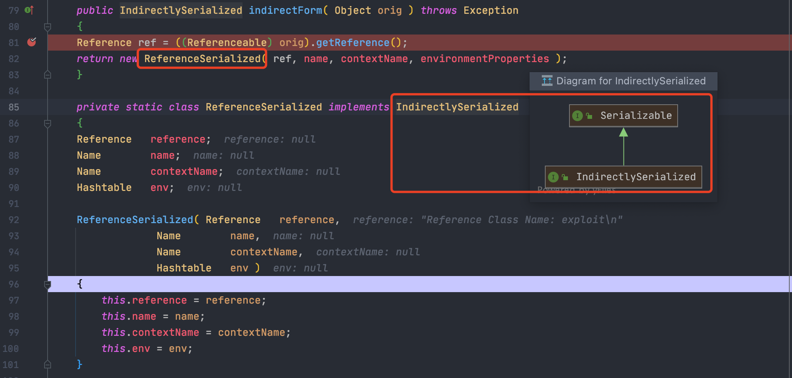The image size is (792, 378).
Task: Click the interface icon beside Serializable in the diagram
Action: [577, 116]
